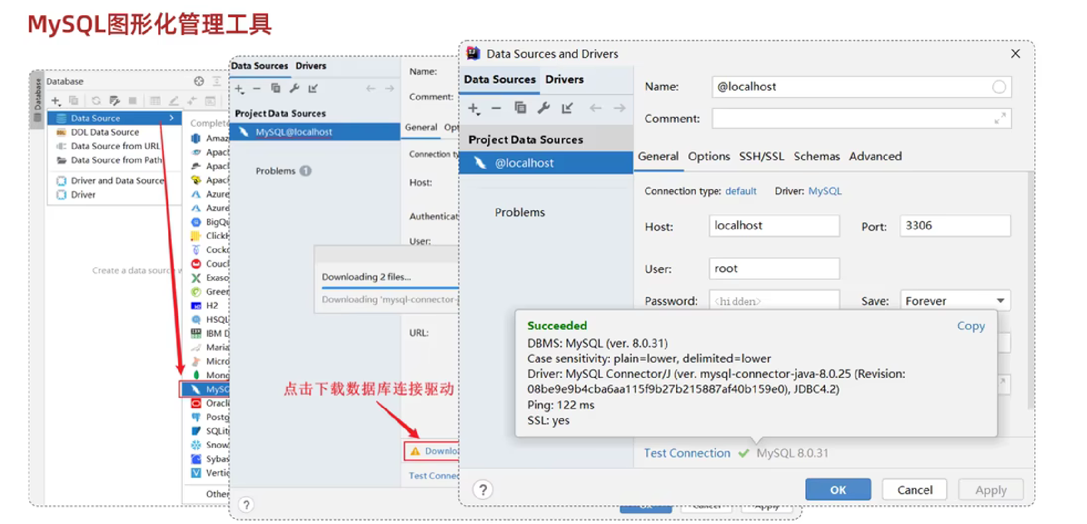The width and height of the screenshot is (1087, 524).
Task: Click remove (minus) icon in front dialog toolbar
Action: point(496,108)
